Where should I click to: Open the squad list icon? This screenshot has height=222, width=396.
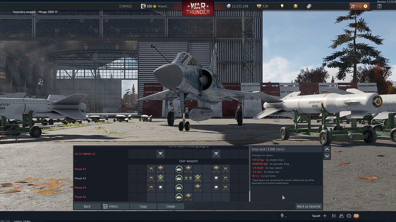(334, 216)
